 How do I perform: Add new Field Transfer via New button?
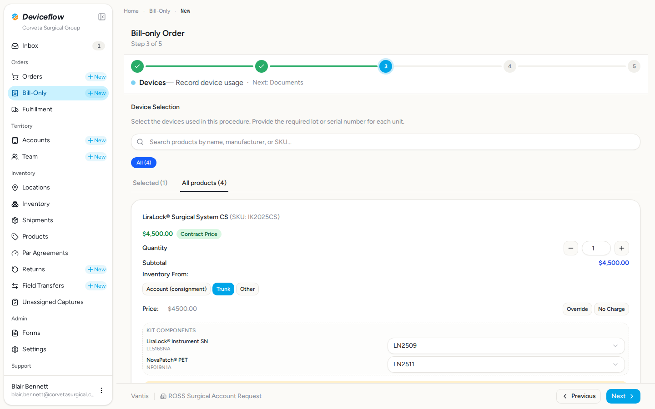96,286
